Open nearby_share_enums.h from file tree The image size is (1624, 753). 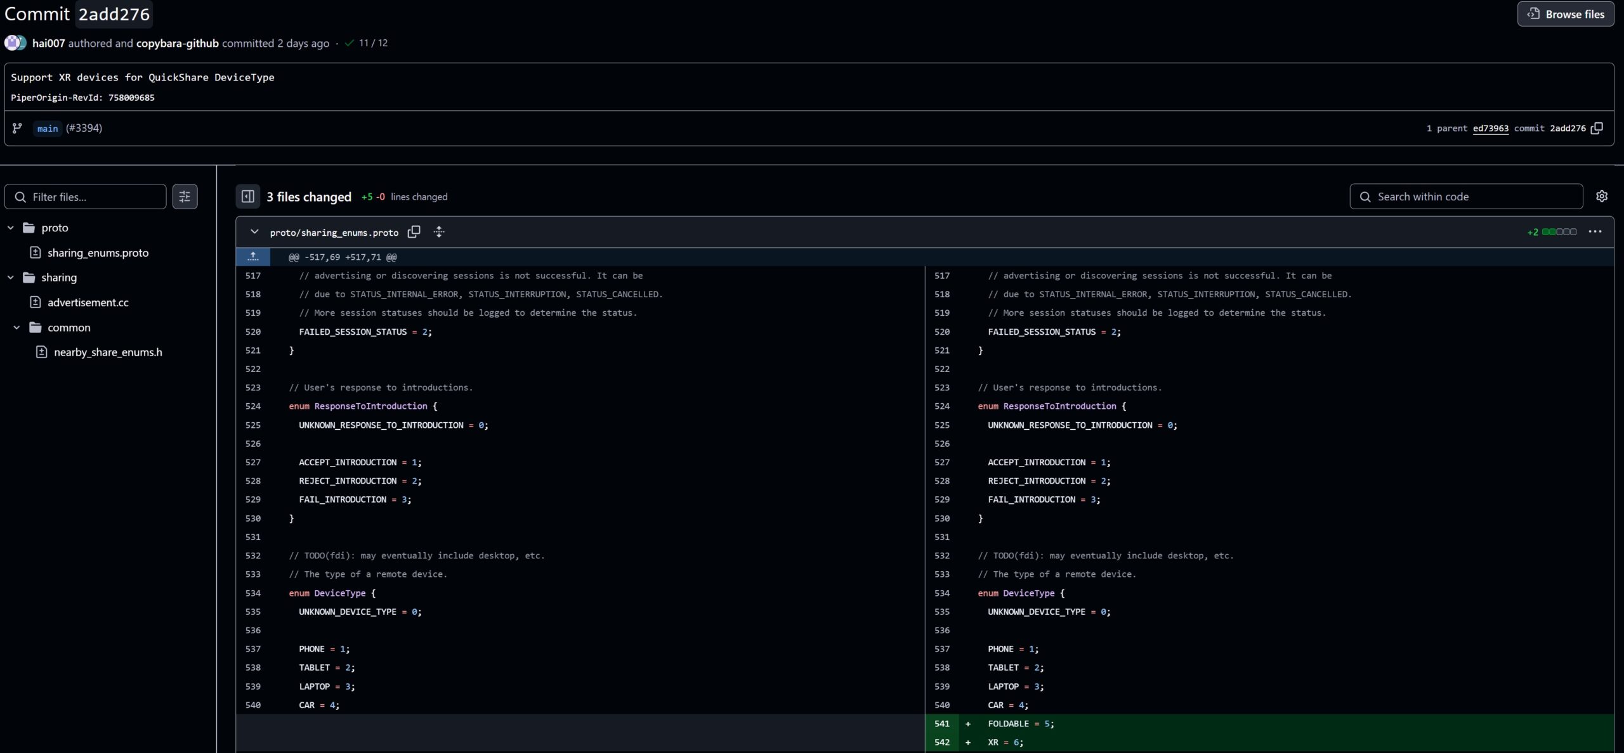(108, 352)
